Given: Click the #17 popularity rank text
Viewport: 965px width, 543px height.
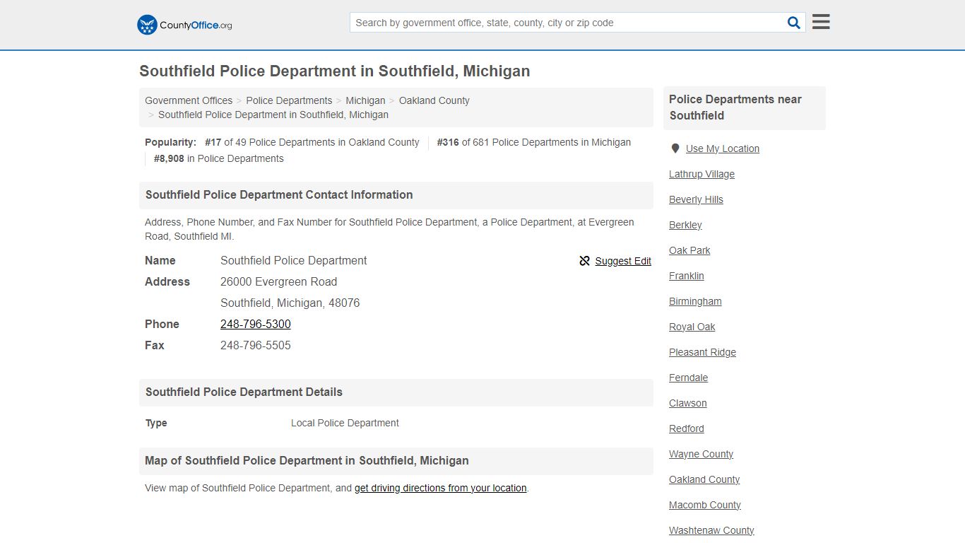Looking at the screenshot, I should tap(213, 142).
